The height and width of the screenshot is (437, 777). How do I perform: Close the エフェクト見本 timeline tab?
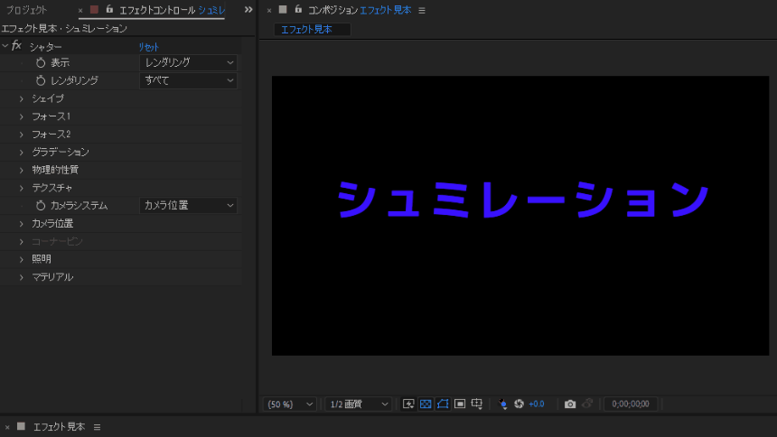click(7, 427)
